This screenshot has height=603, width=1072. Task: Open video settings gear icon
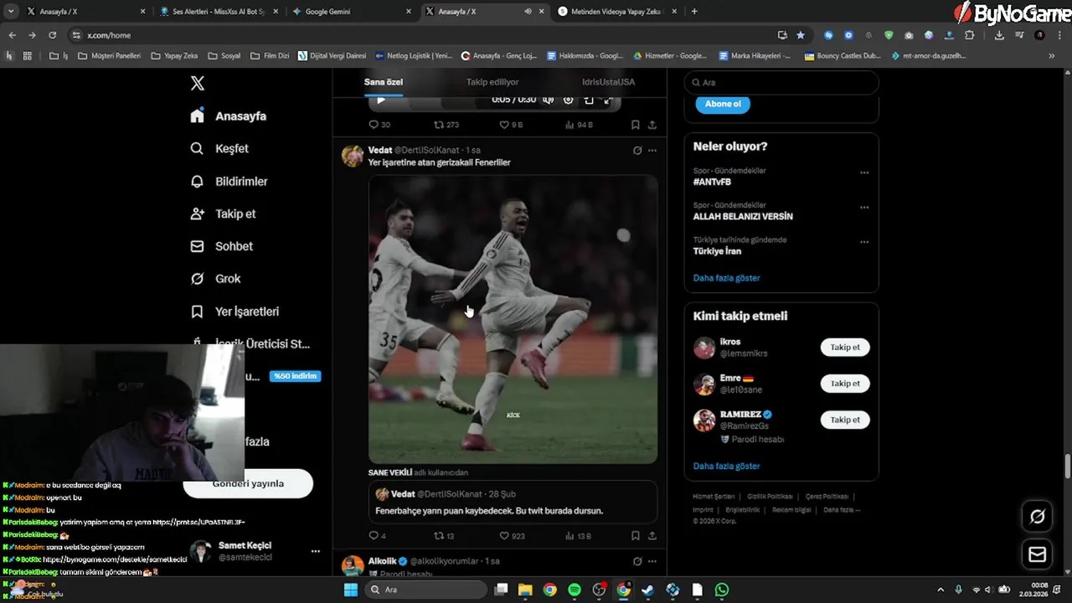pyautogui.click(x=568, y=100)
